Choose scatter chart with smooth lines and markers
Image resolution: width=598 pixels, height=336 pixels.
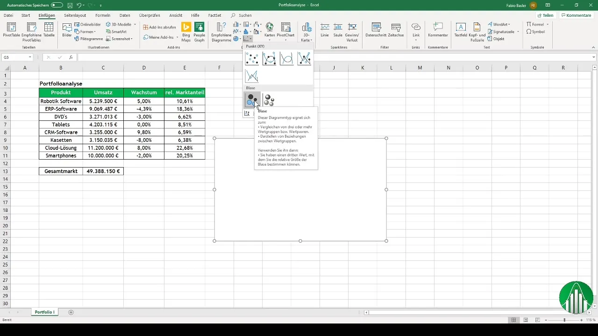coord(269,59)
